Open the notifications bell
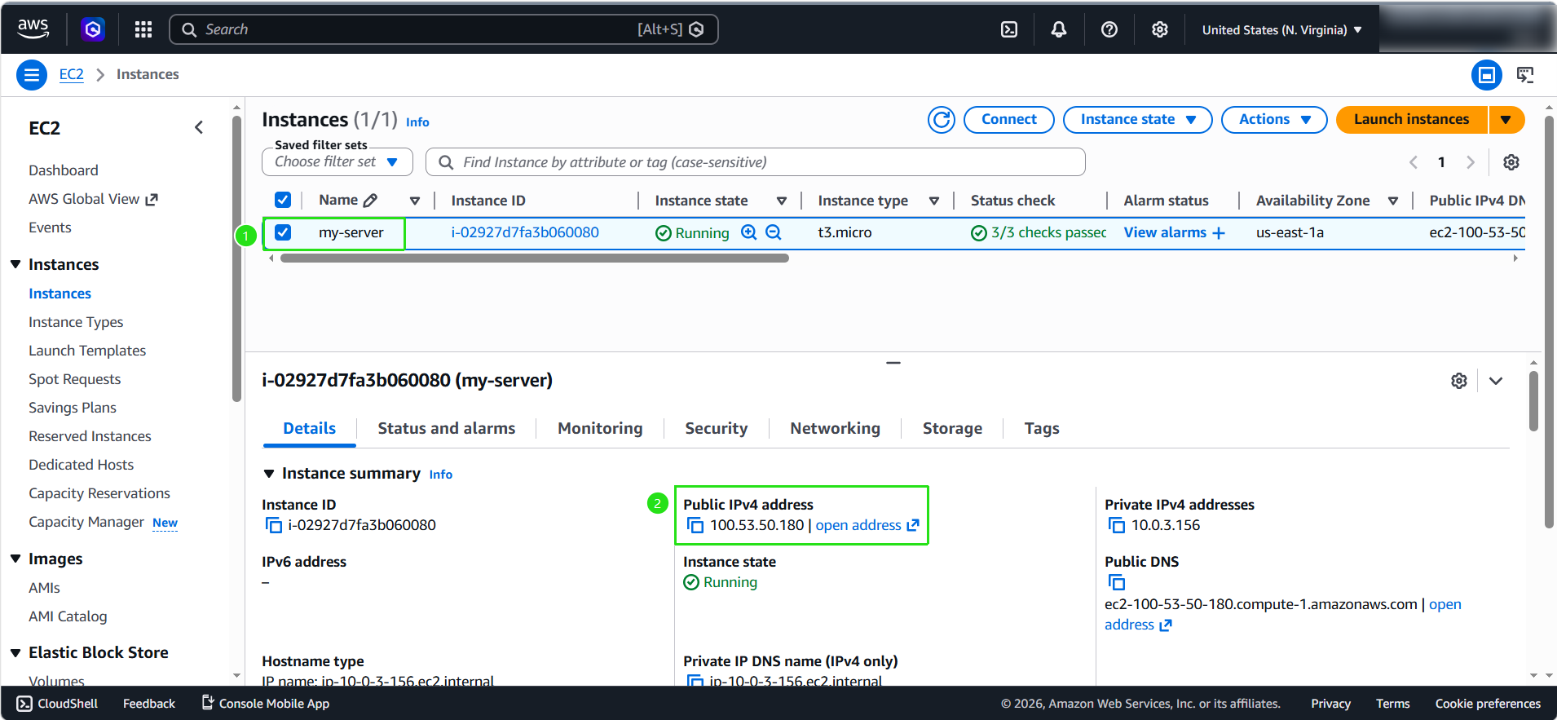 coord(1059,29)
